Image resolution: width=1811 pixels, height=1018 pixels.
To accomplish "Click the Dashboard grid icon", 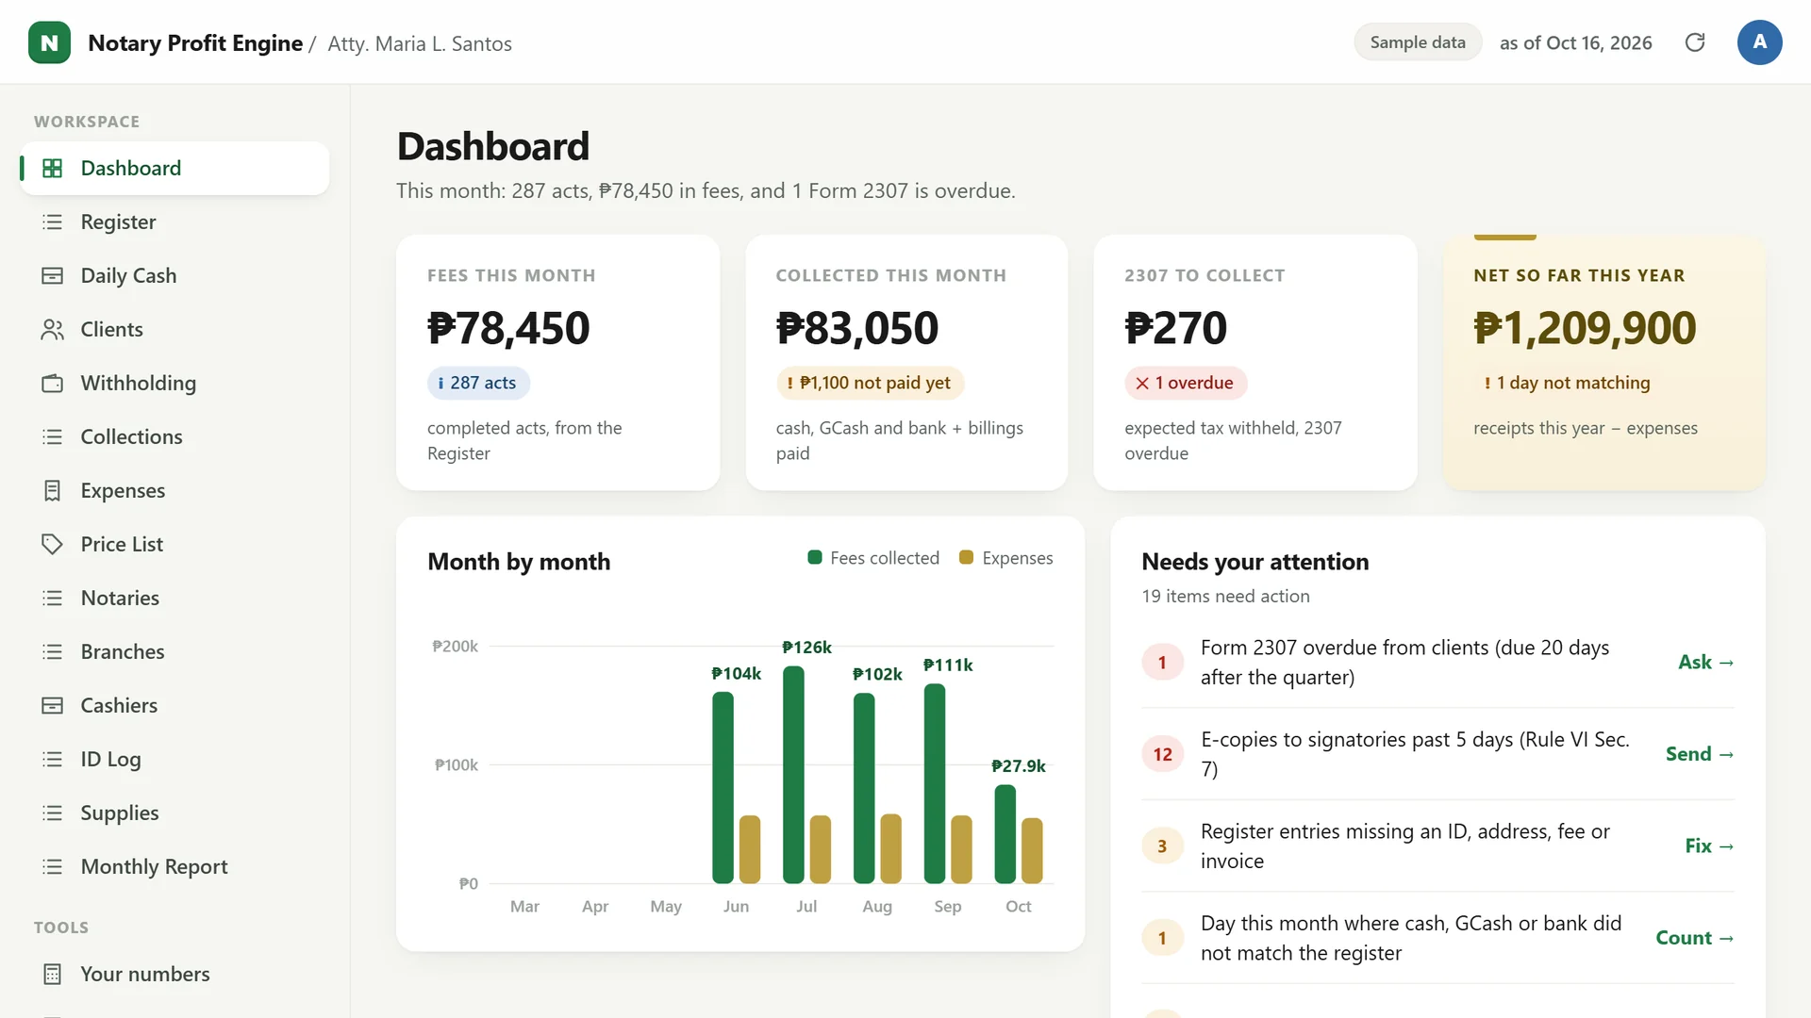I will pos(53,168).
